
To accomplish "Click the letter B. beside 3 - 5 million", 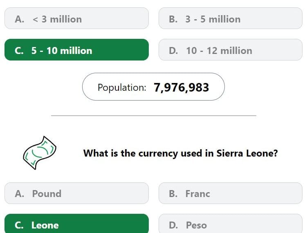I will pyautogui.click(x=173, y=19).
